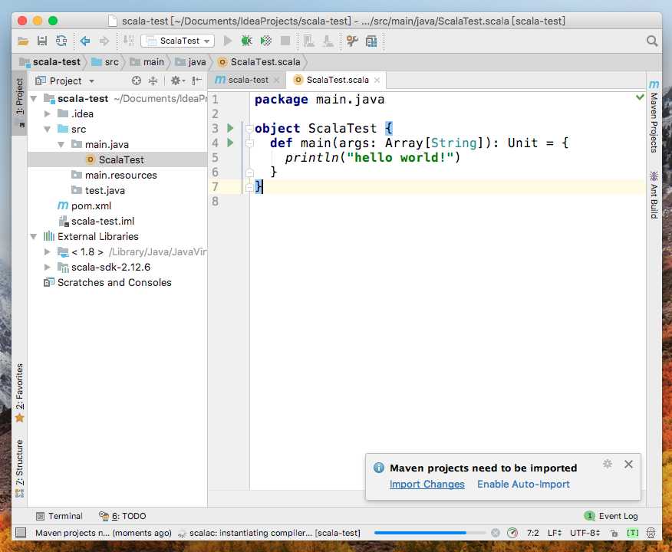Start debugging with the bug icon

[246, 41]
